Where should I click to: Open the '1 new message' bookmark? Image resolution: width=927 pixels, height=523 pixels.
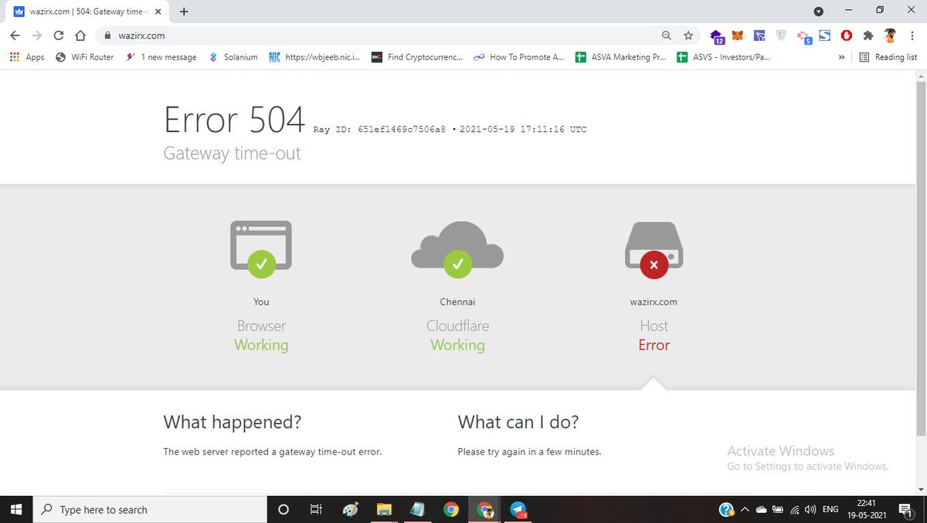coord(161,57)
